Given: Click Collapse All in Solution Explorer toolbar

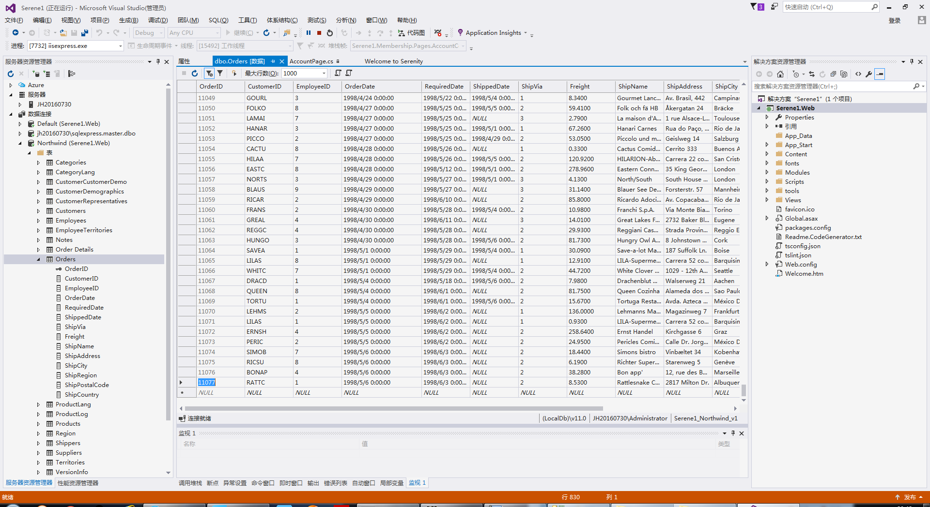Looking at the screenshot, I should [833, 74].
